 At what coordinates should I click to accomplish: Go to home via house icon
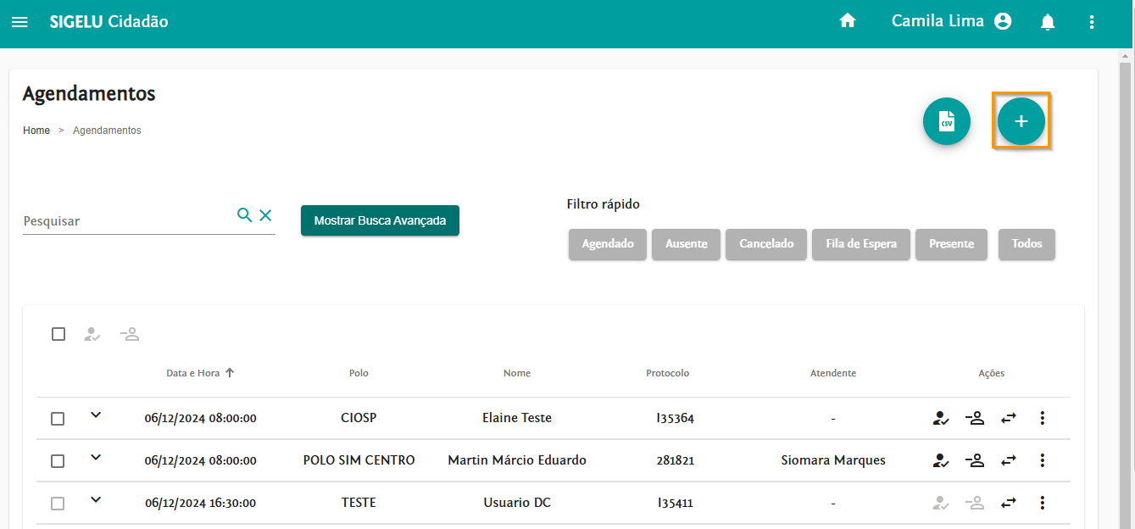847,22
